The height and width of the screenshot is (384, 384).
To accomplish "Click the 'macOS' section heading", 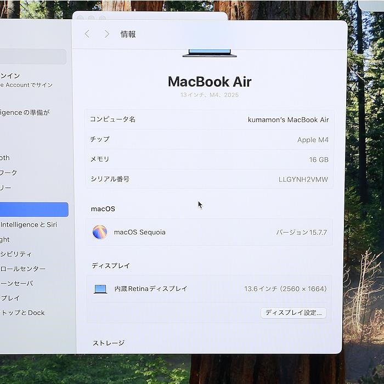I will tap(103, 209).
